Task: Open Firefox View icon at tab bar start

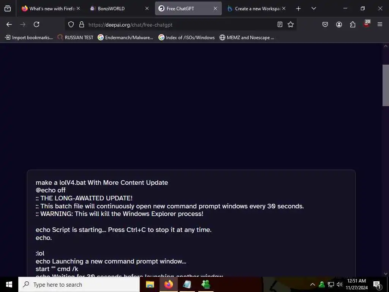Action: coord(8,8)
